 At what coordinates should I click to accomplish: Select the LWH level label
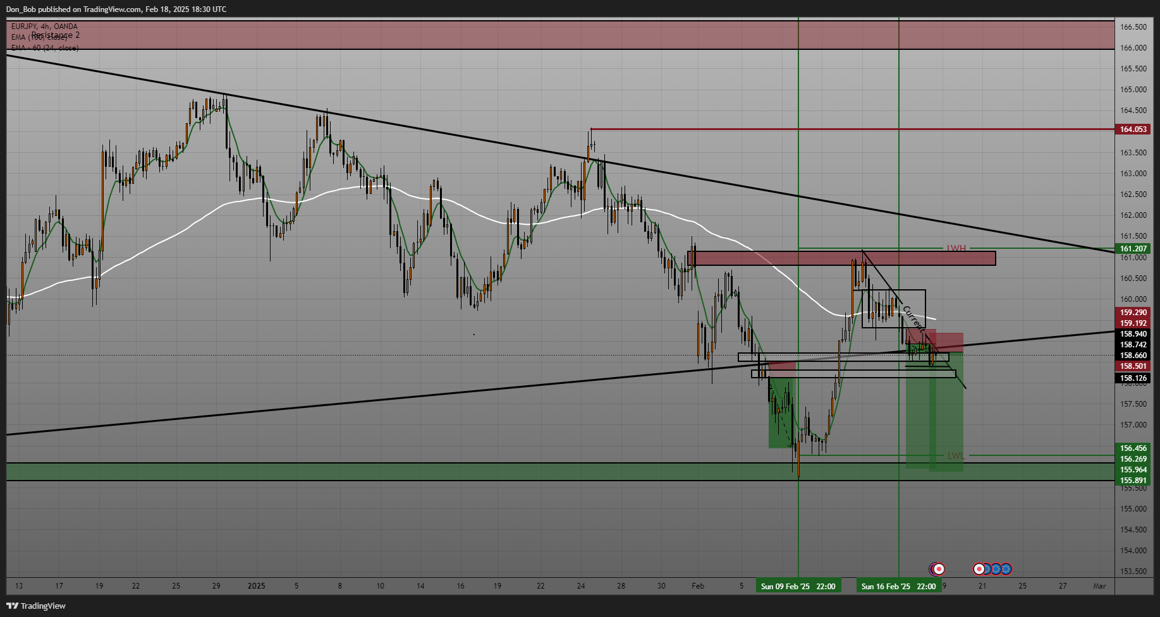(x=956, y=248)
